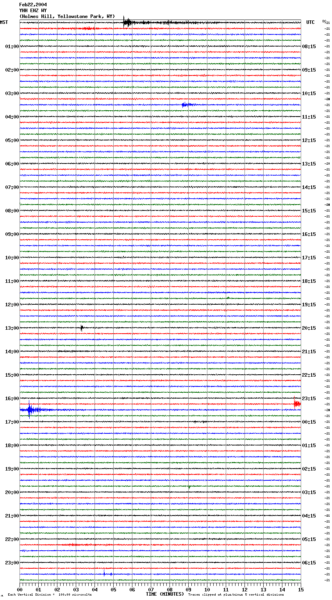Select the 10:00 MST row label

coord(12,258)
